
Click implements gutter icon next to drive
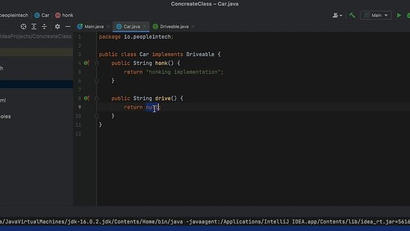click(x=86, y=98)
